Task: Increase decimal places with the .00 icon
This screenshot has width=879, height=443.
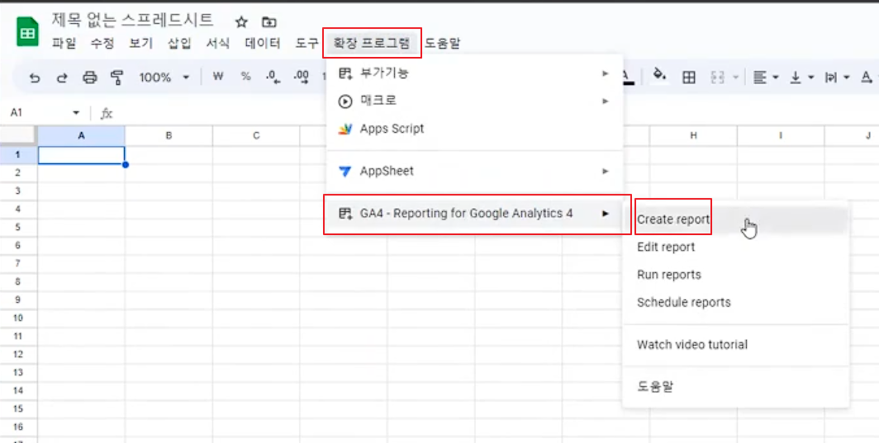Action: pos(302,78)
